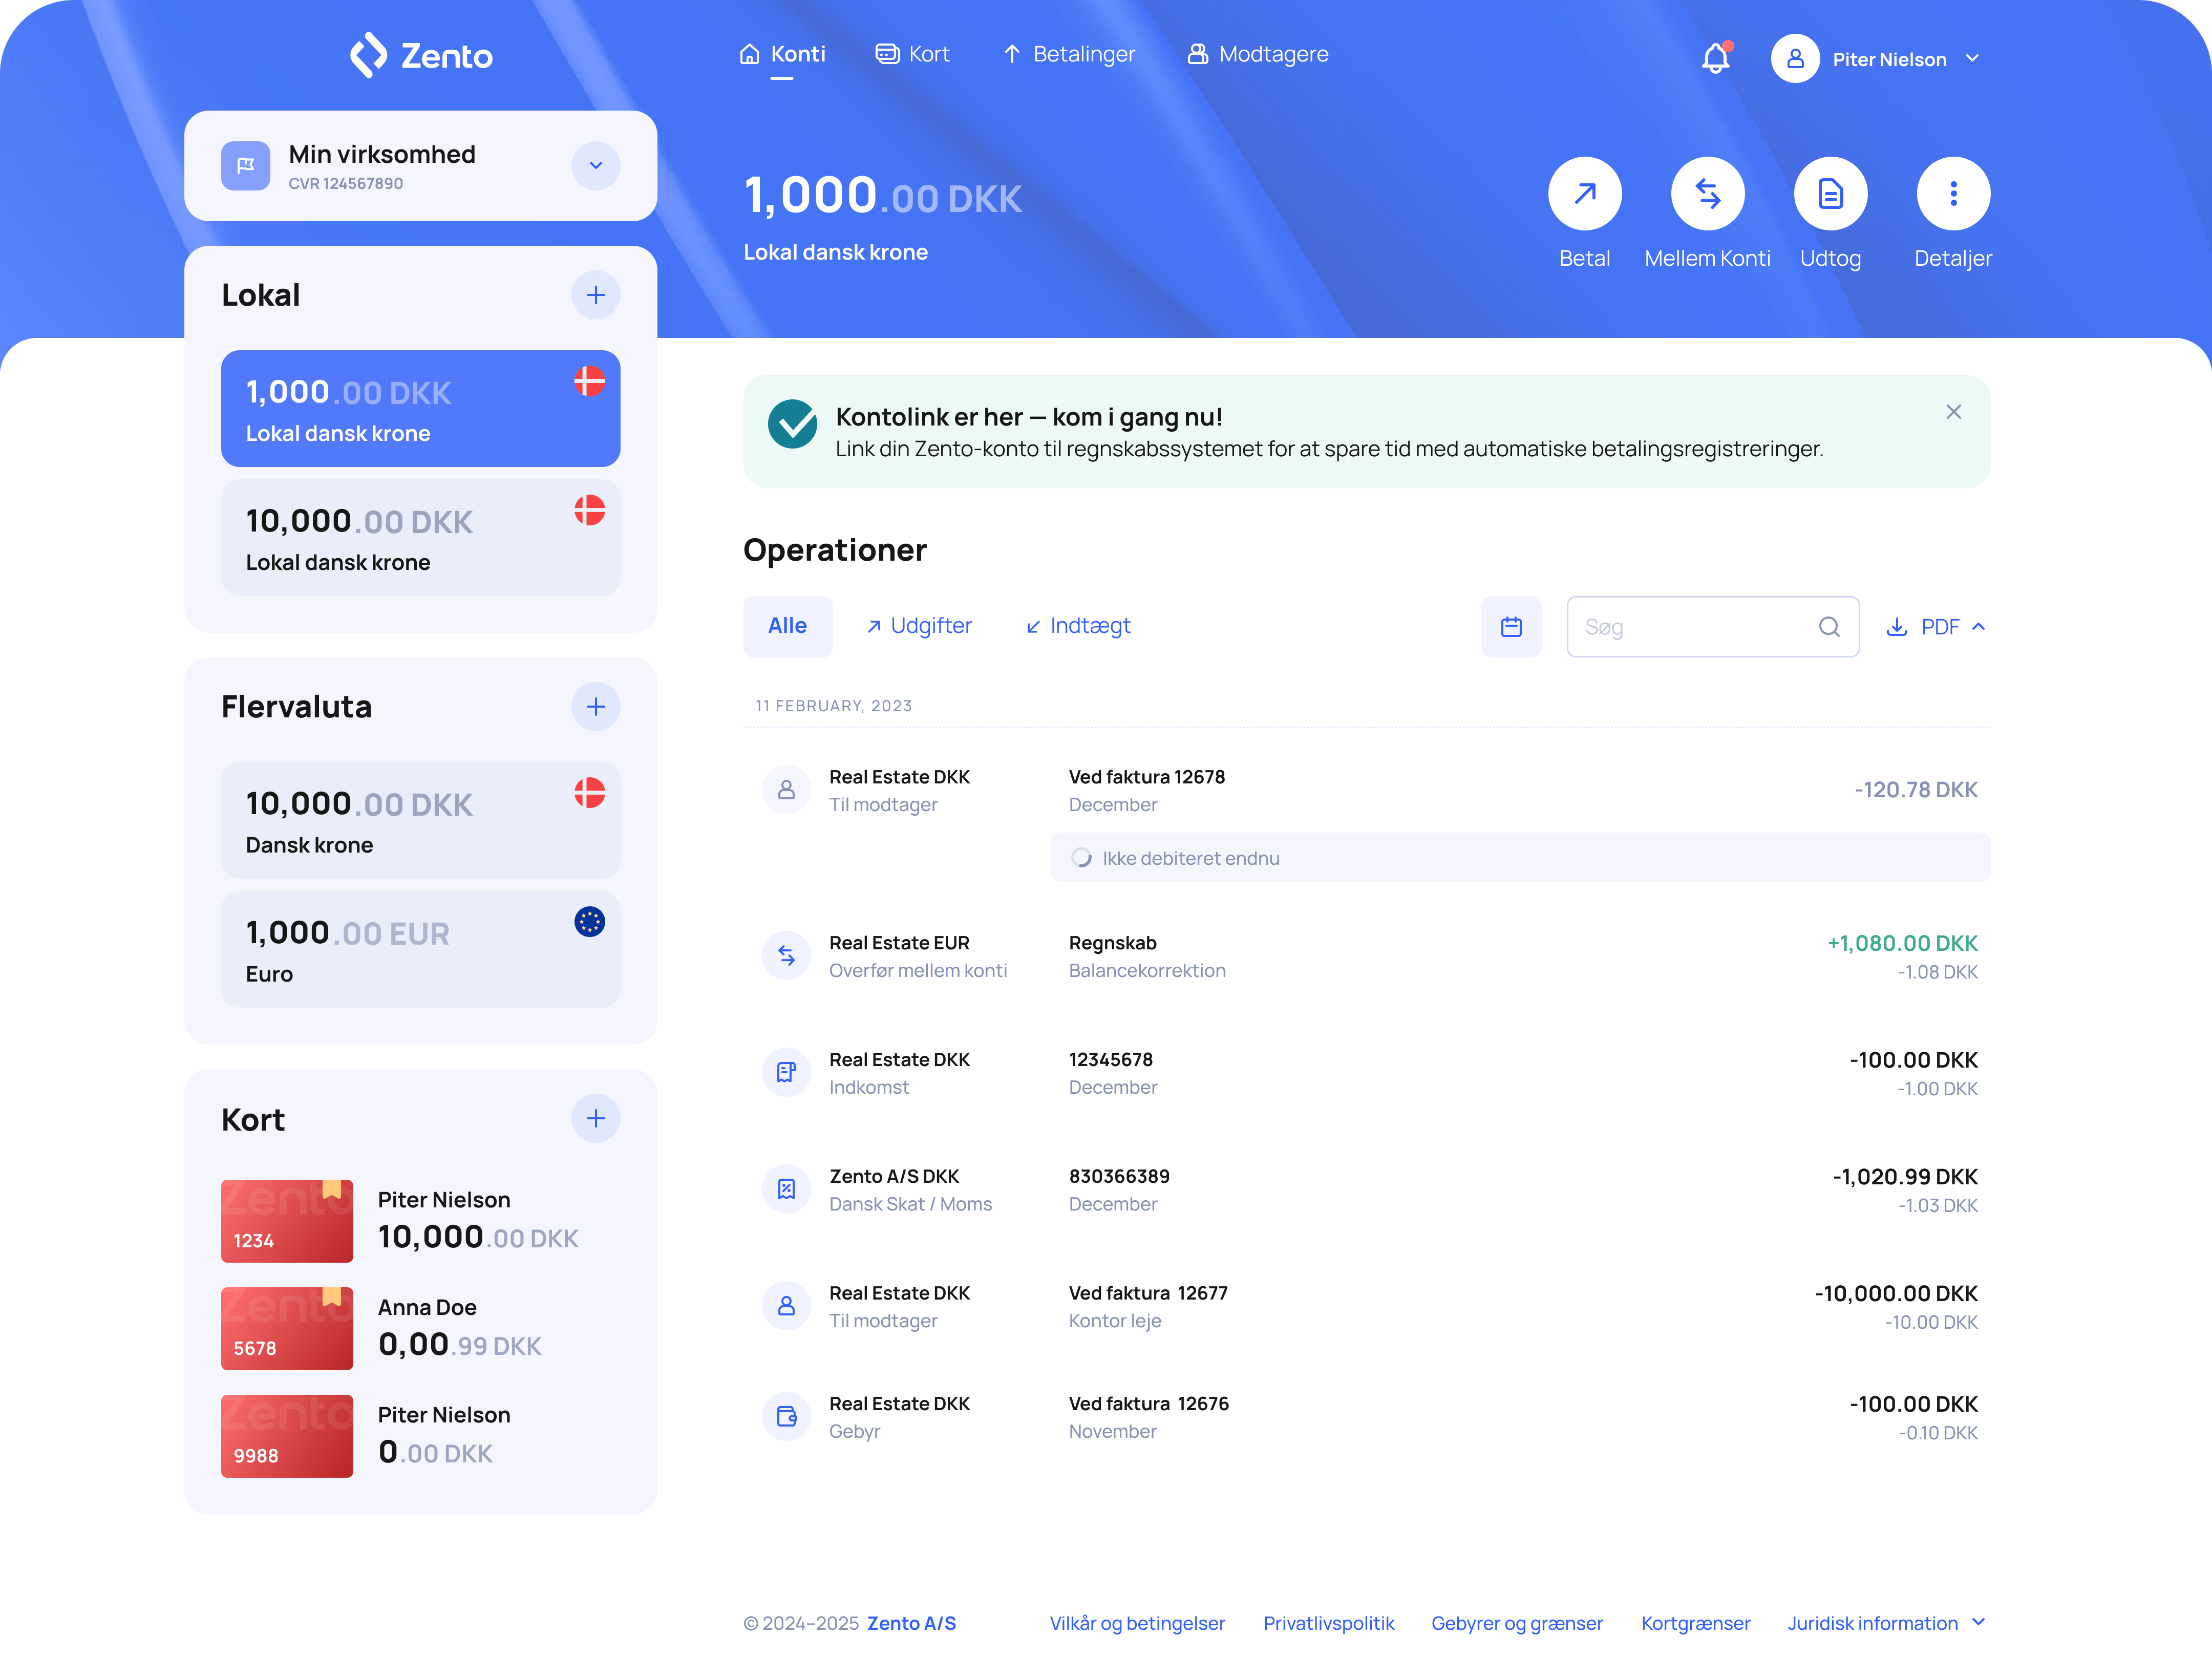Click person icon for faktura 12678
2212x1659 pixels.
point(786,790)
